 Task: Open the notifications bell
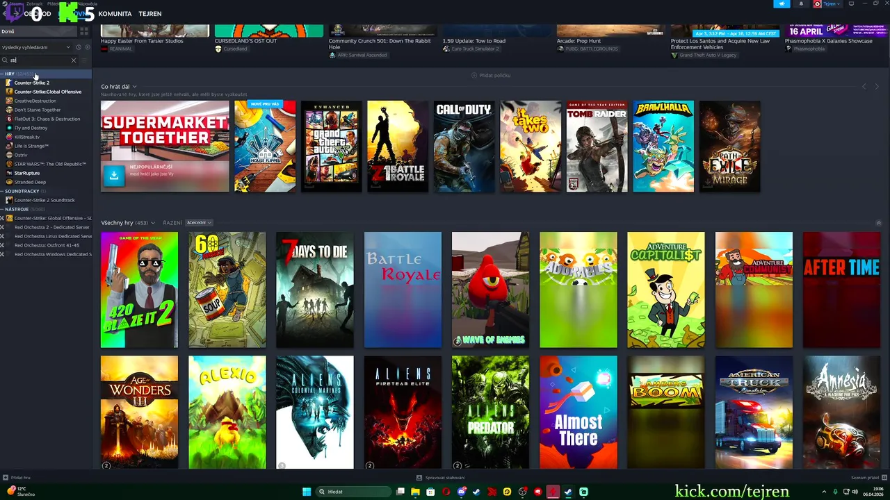point(800,3)
